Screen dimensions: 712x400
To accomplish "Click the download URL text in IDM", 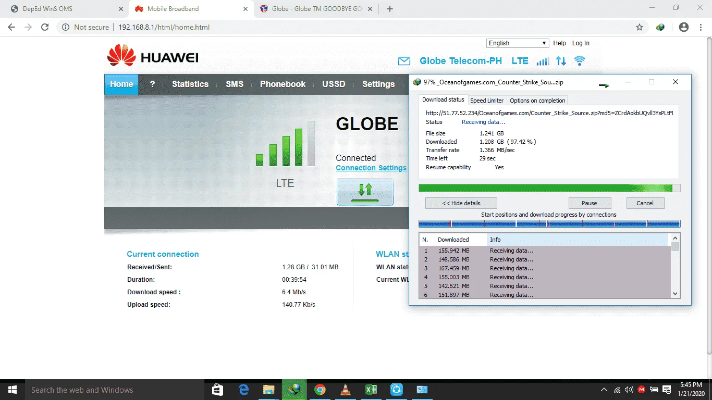I will pyautogui.click(x=549, y=113).
